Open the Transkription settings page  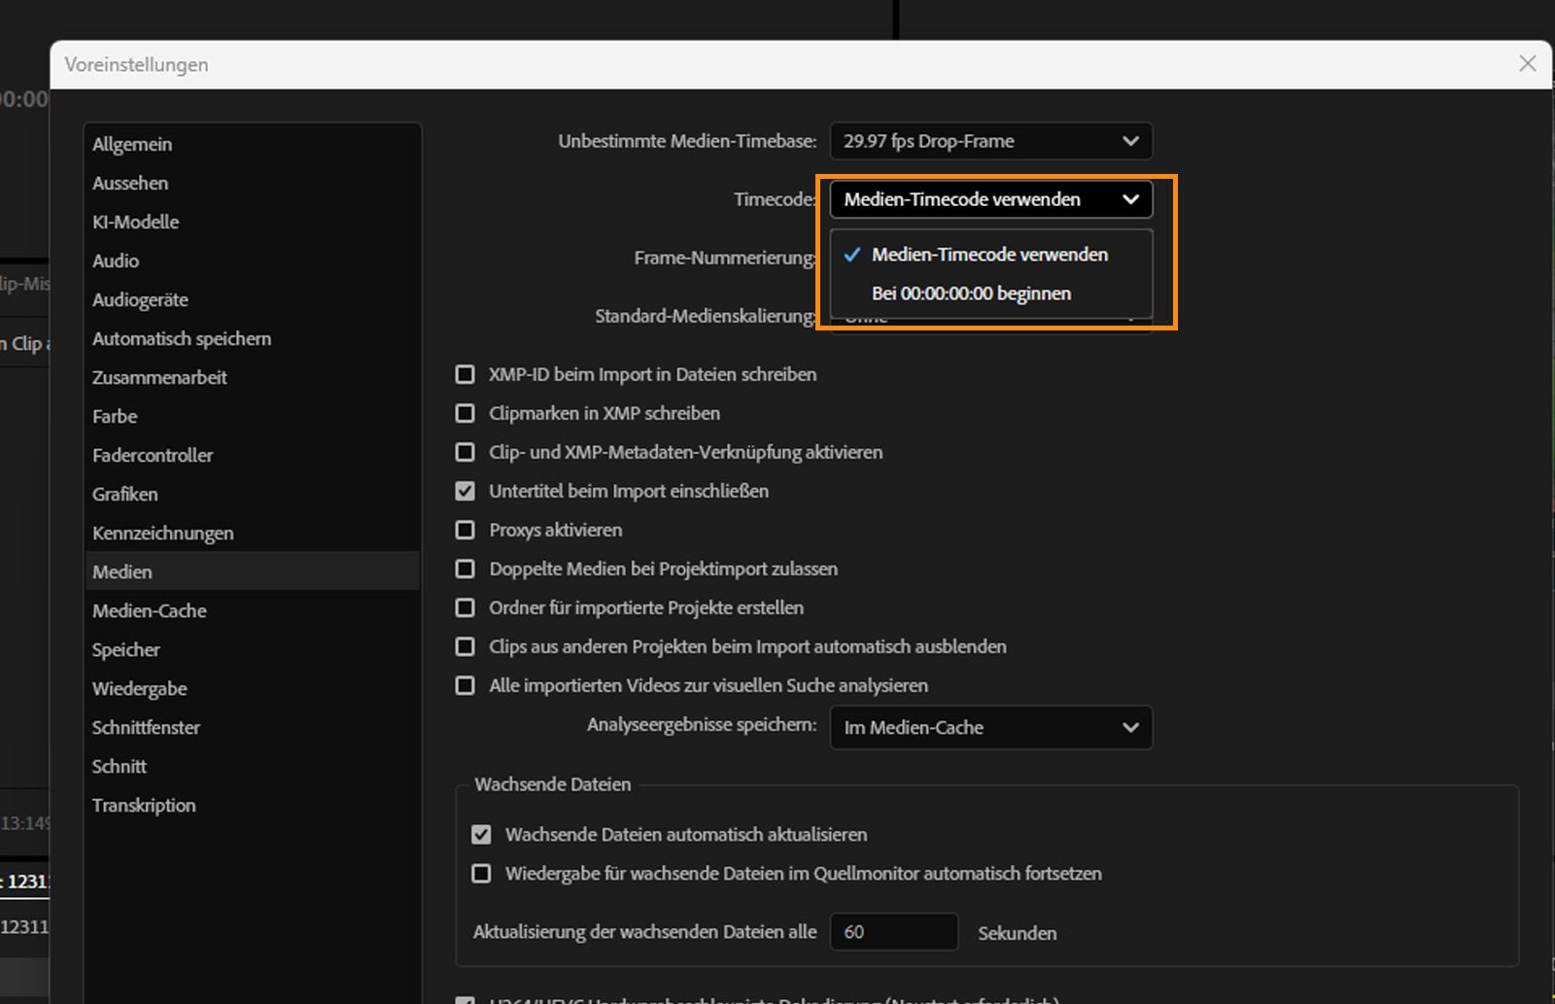pyautogui.click(x=144, y=805)
